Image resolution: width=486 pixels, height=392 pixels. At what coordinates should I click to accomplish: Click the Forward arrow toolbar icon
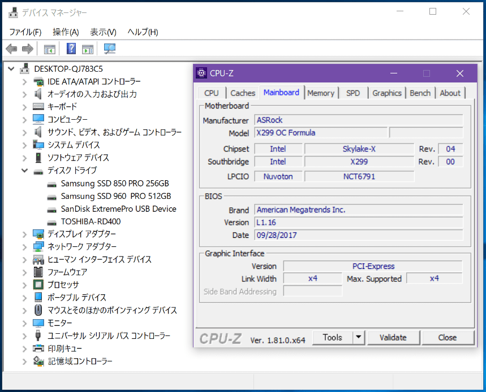click(28, 49)
